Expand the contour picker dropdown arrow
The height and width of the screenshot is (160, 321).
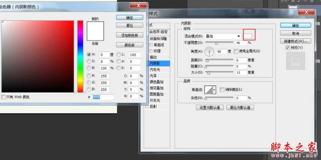point(215,90)
